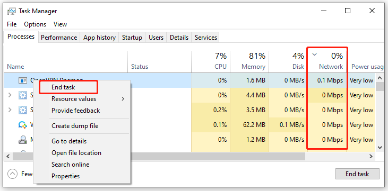The image size is (388, 191).
Task: Maximize the Task Manager window
Action: tap(348, 11)
